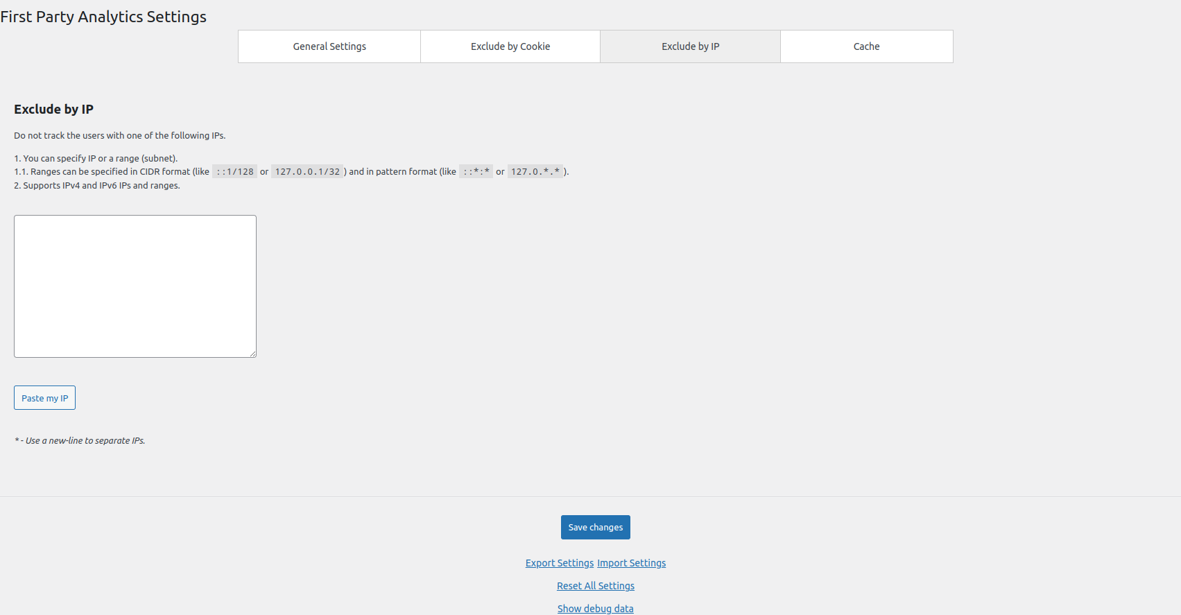Open the Import Settings link
This screenshot has height=615, width=1181.
[x=632, y=563]
